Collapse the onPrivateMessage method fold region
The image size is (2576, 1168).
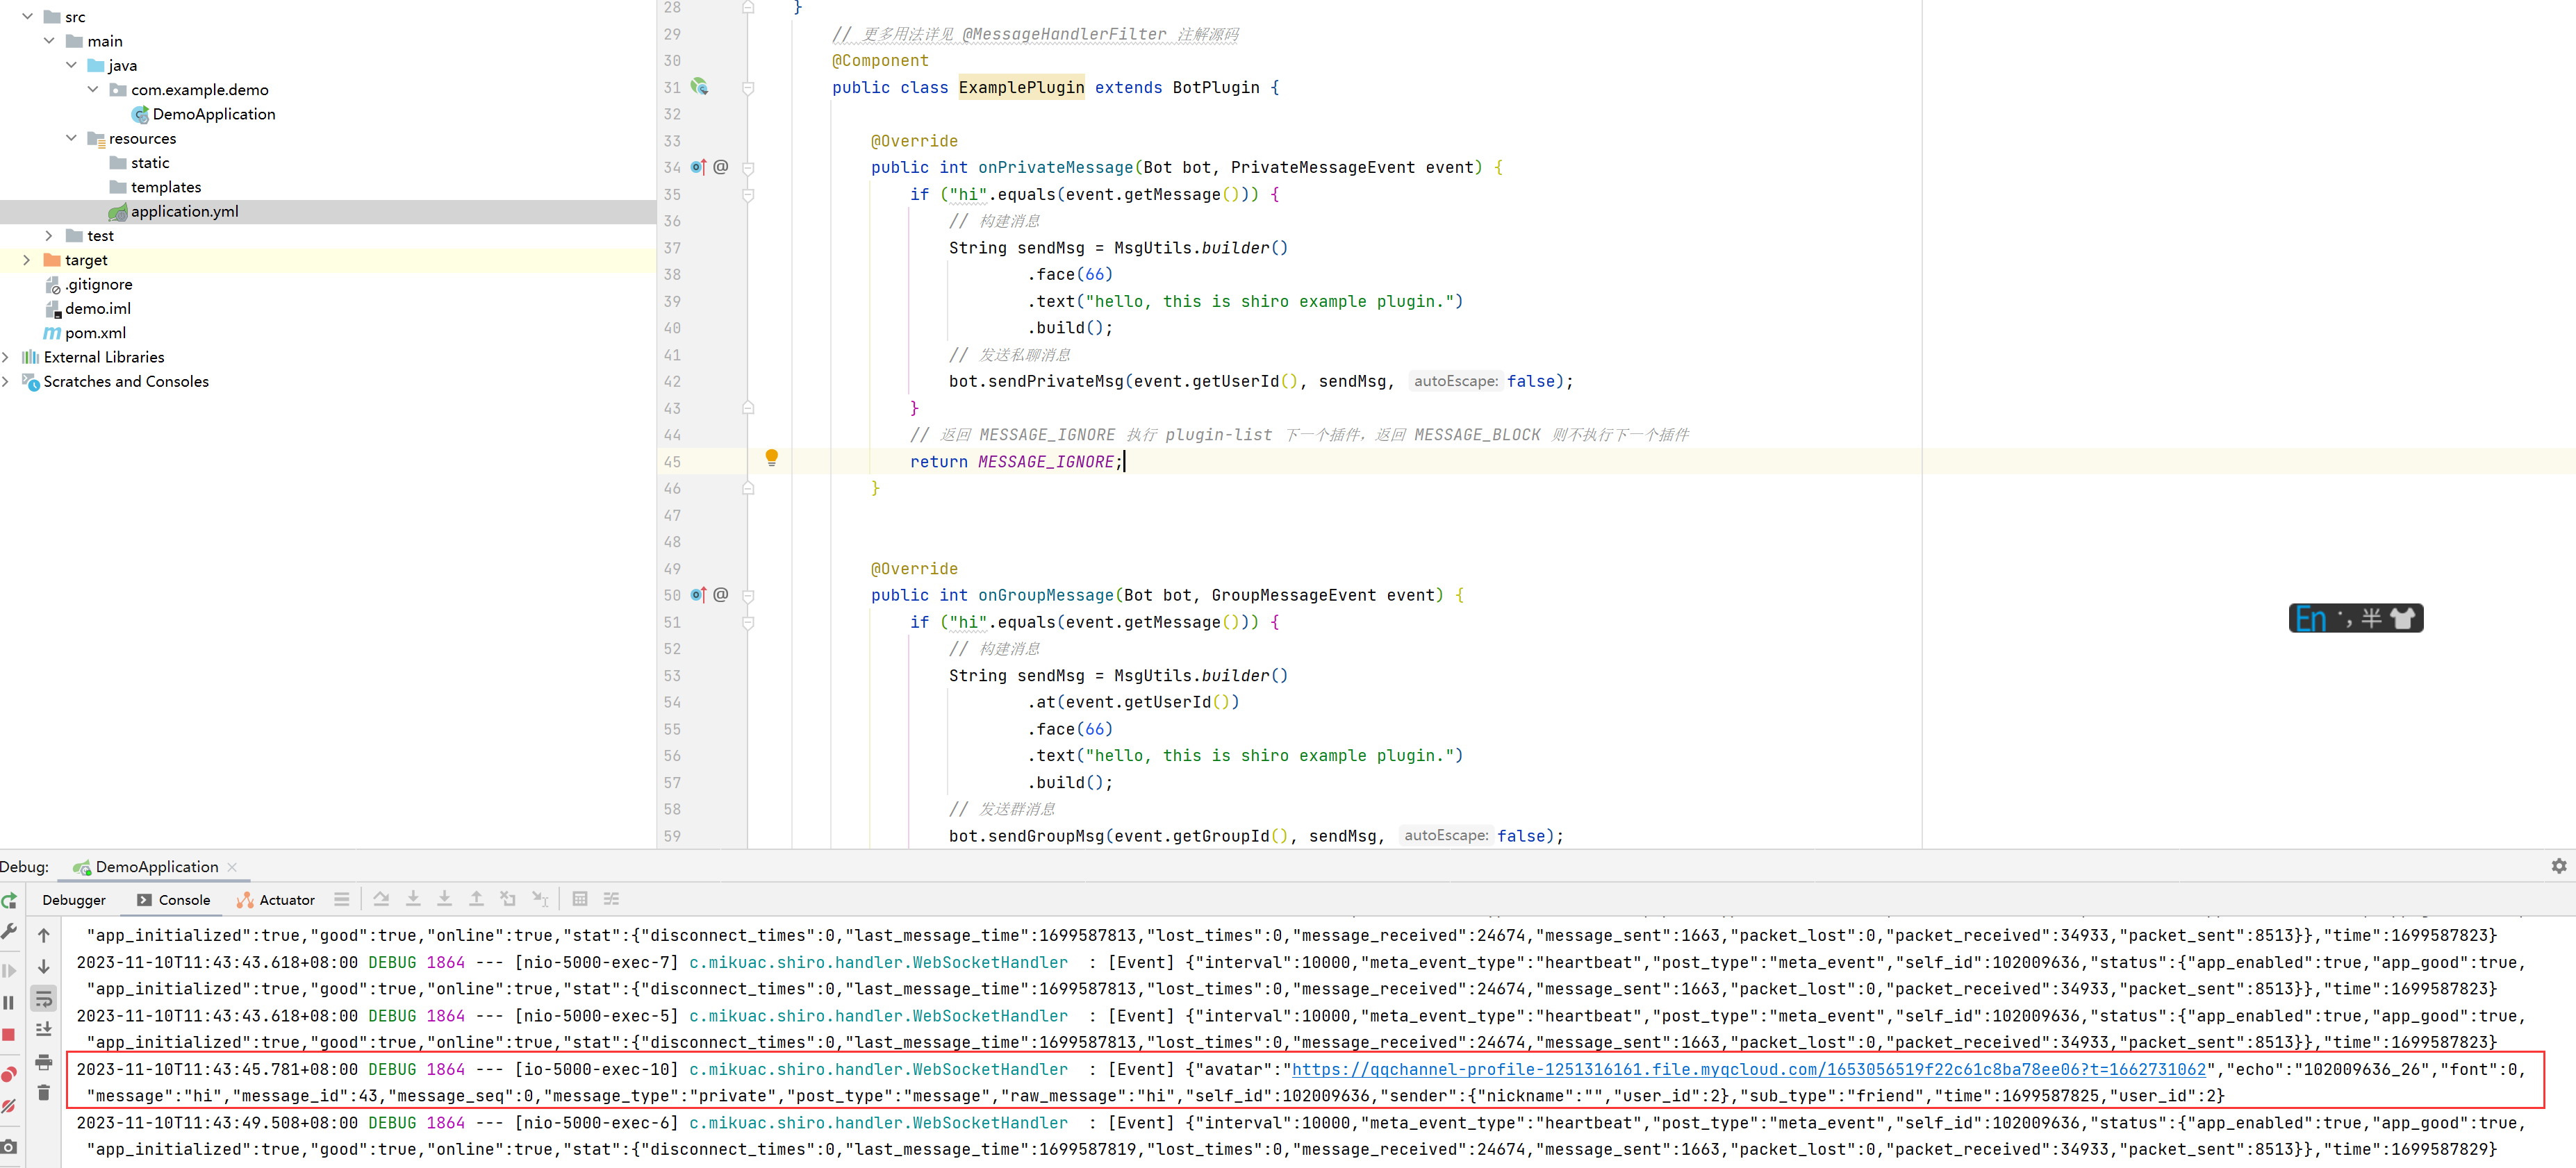point(747,167)
